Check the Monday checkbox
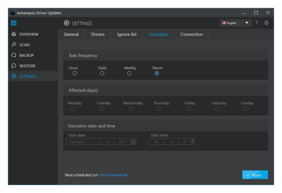The height and width of the screenshot is (193, 282). click(x=73, y=109)
